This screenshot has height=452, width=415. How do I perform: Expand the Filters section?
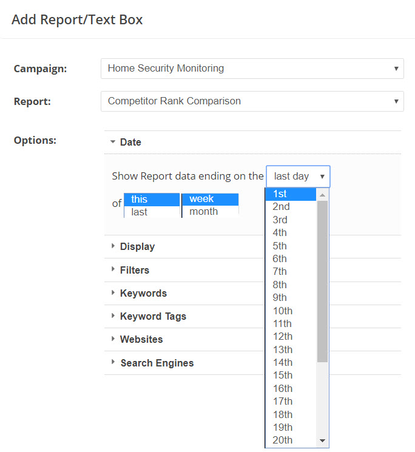[x=134, y=270]
